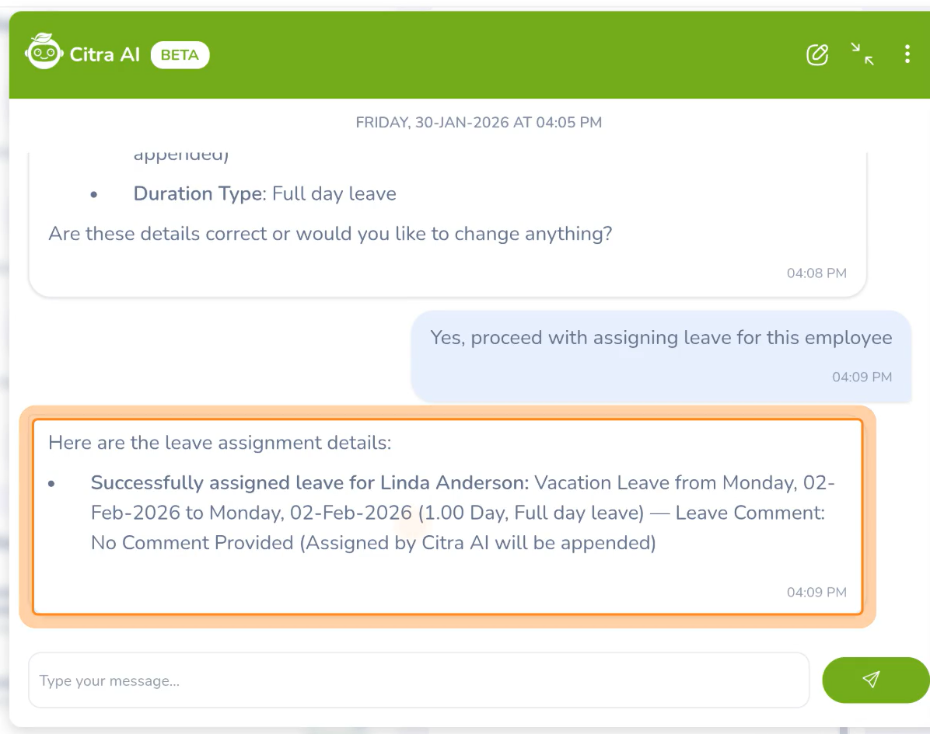Click the 04:08 PM message timestamp
The width and height of the screenshot is (930, 734).
816,273
